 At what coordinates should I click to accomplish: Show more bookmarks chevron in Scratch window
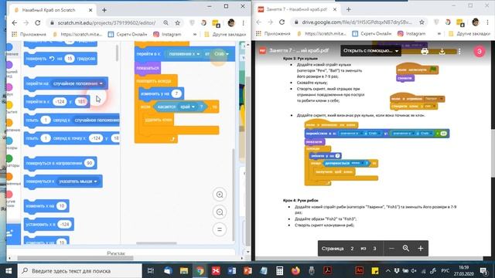click(195, 34)
